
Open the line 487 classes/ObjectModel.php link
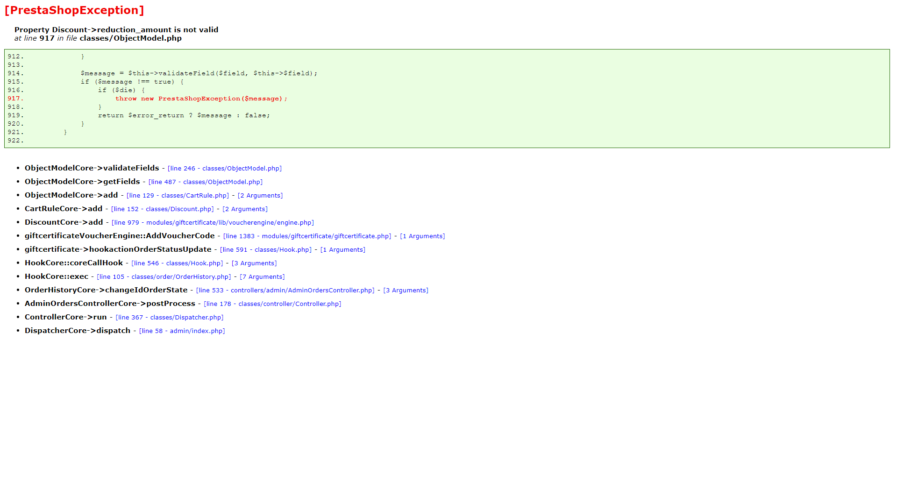pyautogui.click(x=206, y=182)
